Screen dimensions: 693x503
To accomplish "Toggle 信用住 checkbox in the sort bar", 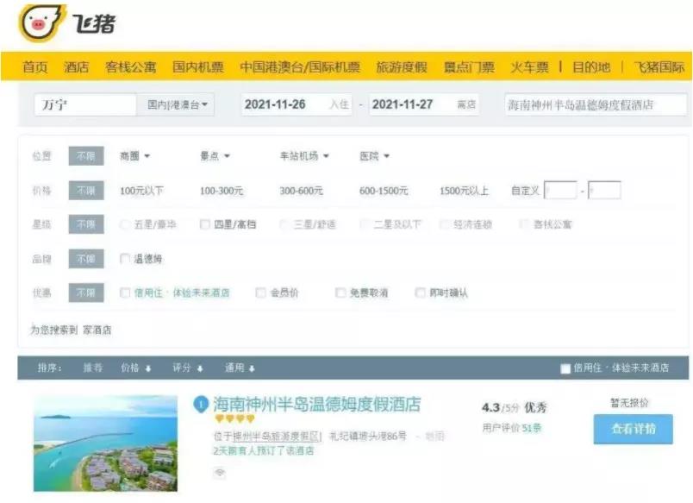I will (565, 368).
